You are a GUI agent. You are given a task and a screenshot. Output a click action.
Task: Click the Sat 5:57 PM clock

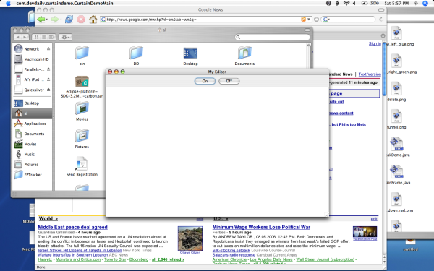coord(396,4)
